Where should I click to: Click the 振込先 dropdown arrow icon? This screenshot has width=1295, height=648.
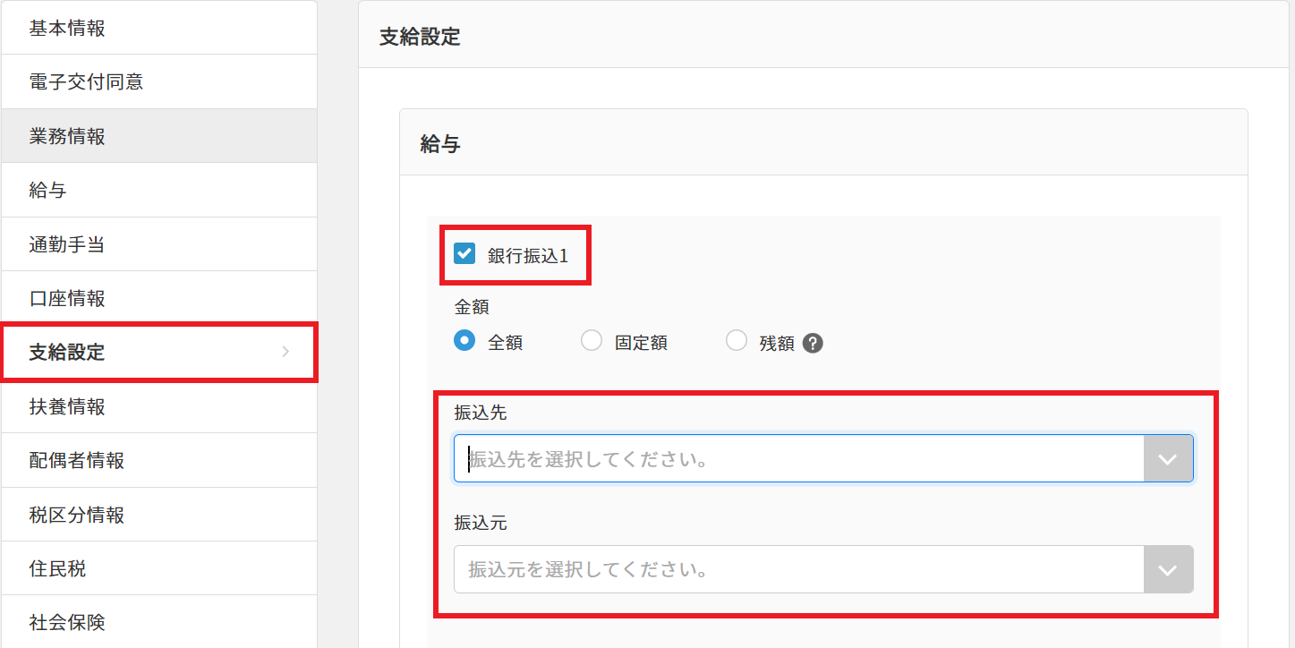[x=1169, y=458]
